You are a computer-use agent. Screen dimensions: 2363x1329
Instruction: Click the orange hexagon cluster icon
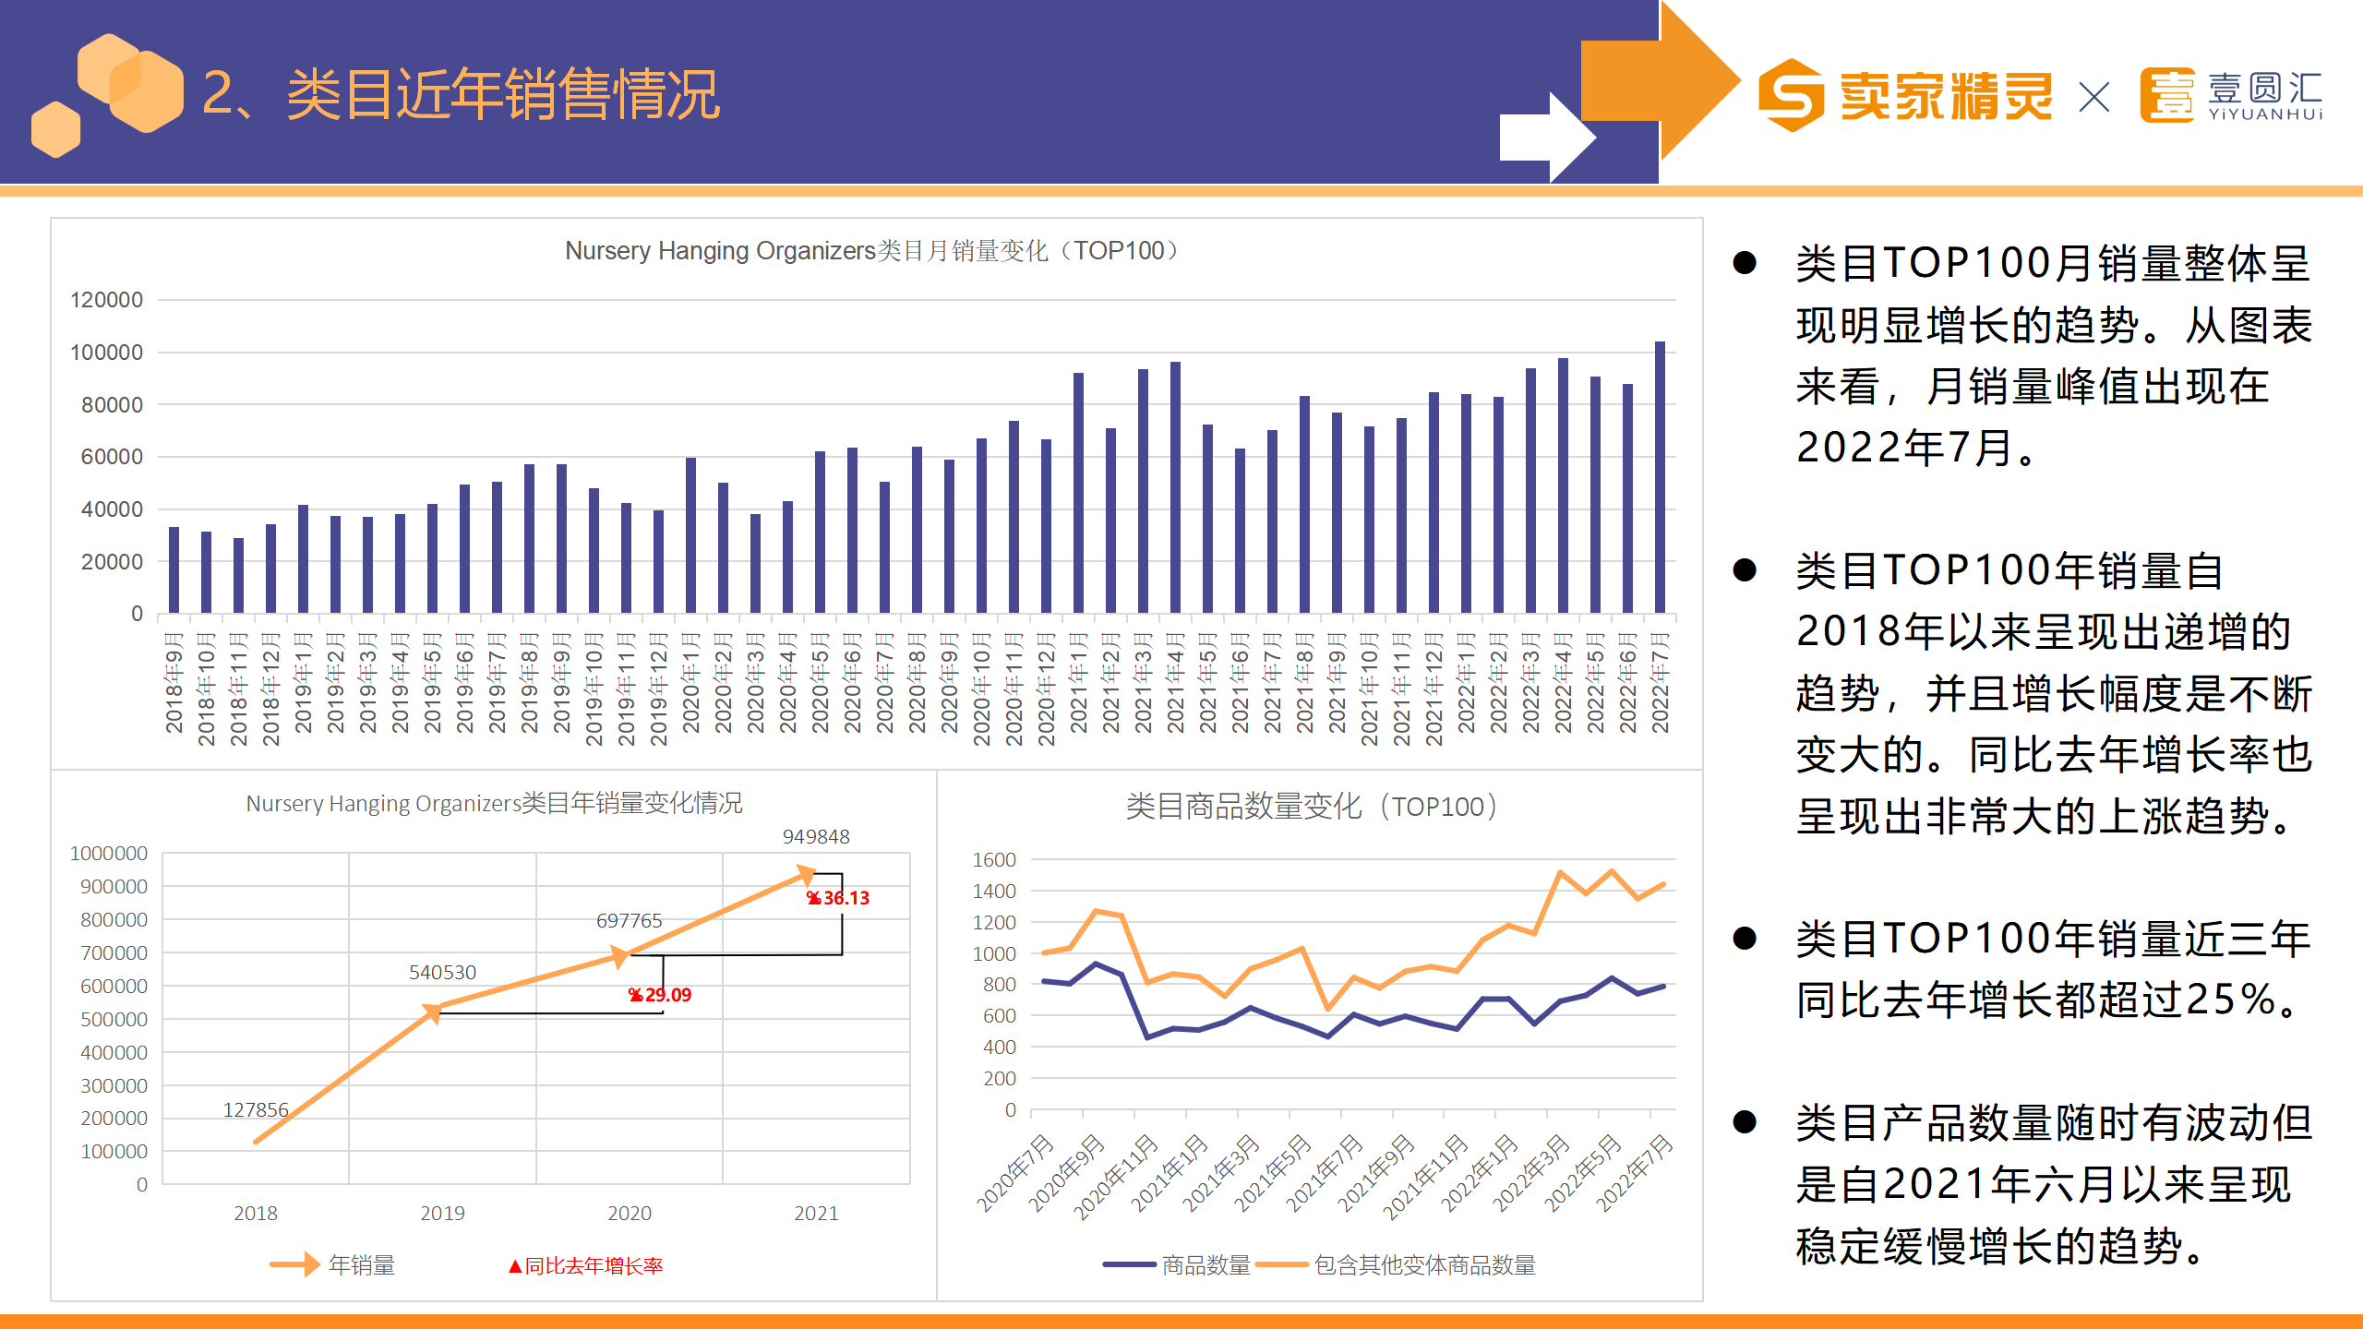point(107,95)
